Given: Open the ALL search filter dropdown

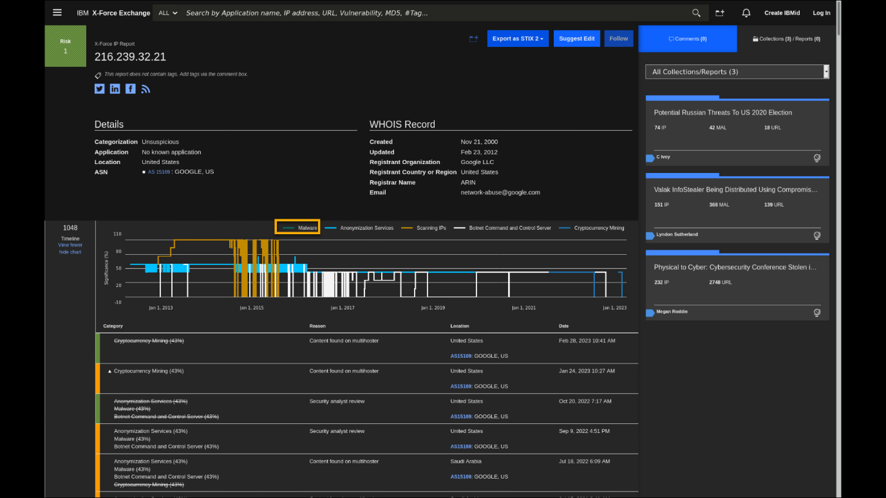Looking at the screenshot, I should pyautogui.click(x=167, y=13).
